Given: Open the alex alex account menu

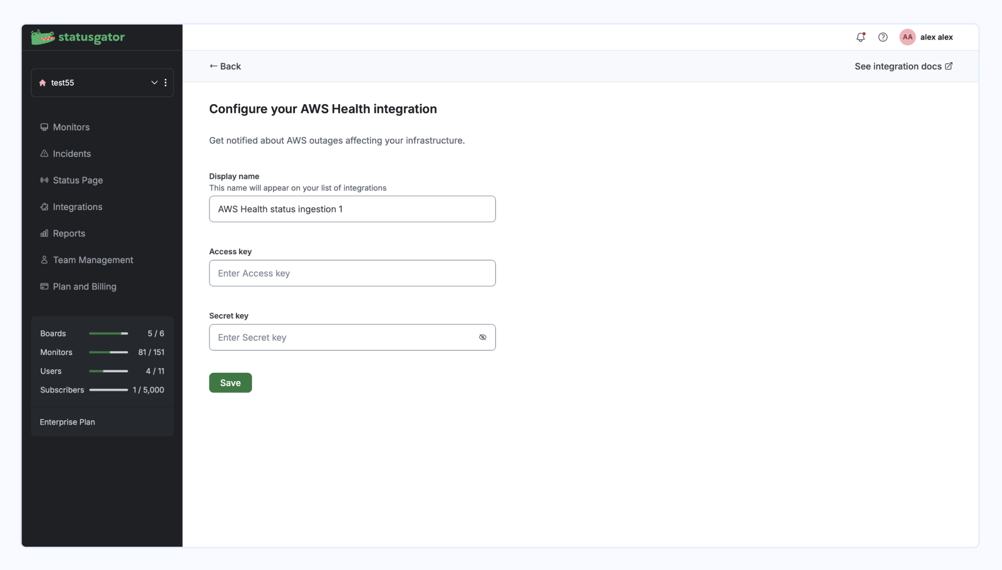Looking at the screenshot, I should (926, 37).
